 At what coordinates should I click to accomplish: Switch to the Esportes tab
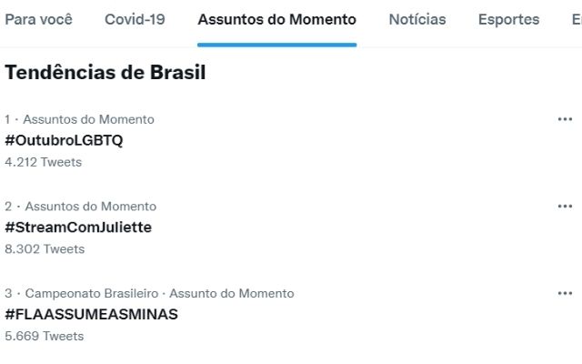click(x=508, y=19)
